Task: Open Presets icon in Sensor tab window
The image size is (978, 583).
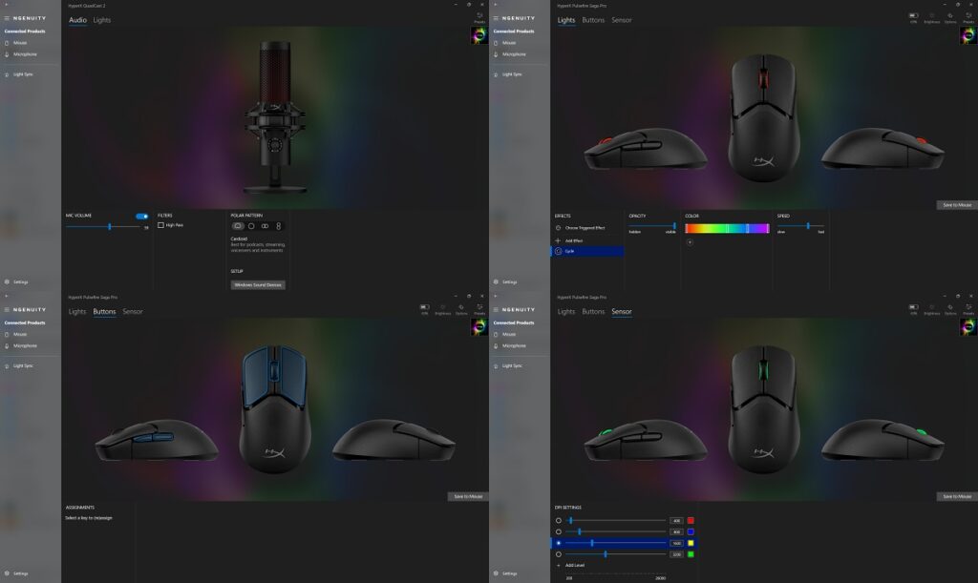Action: [x=968, y=309]
